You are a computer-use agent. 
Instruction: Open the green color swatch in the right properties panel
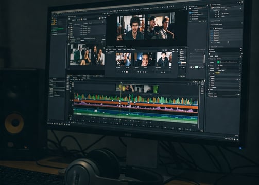tap(218, 62)
